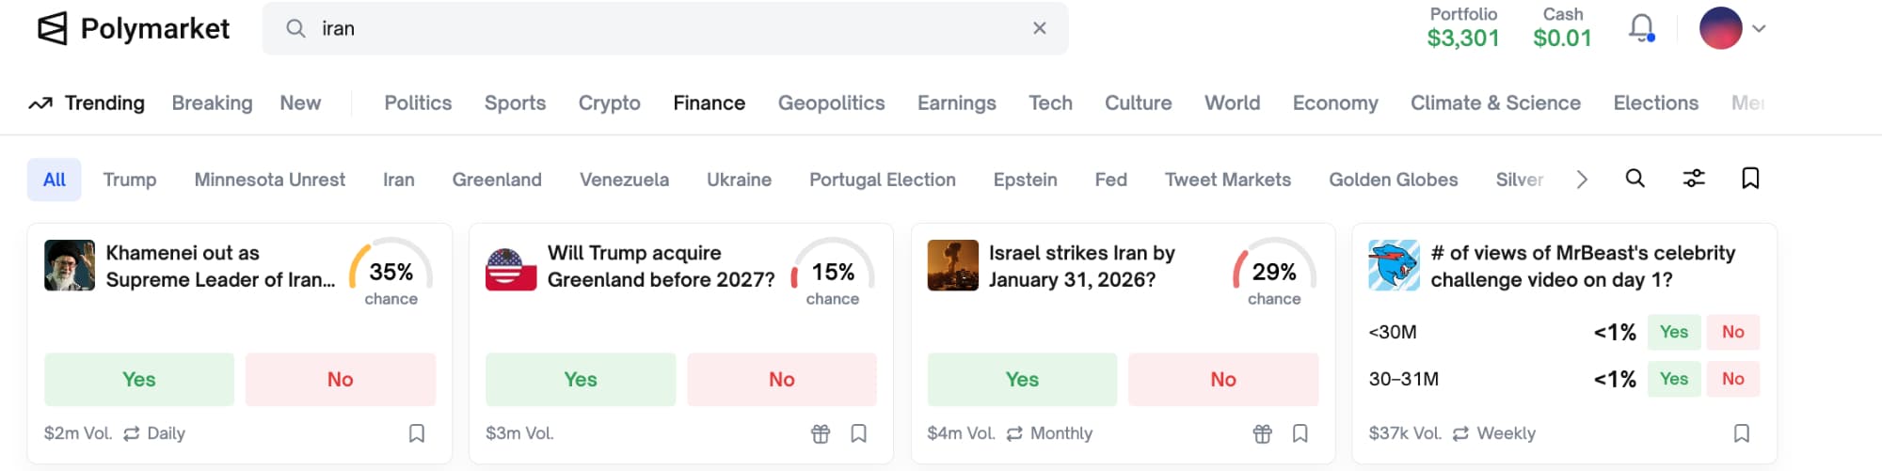Viewport: 1882px width, 471px height.
Task: Bookmark the Israel strikes Iran market
Action: [x=1300, y=433]
